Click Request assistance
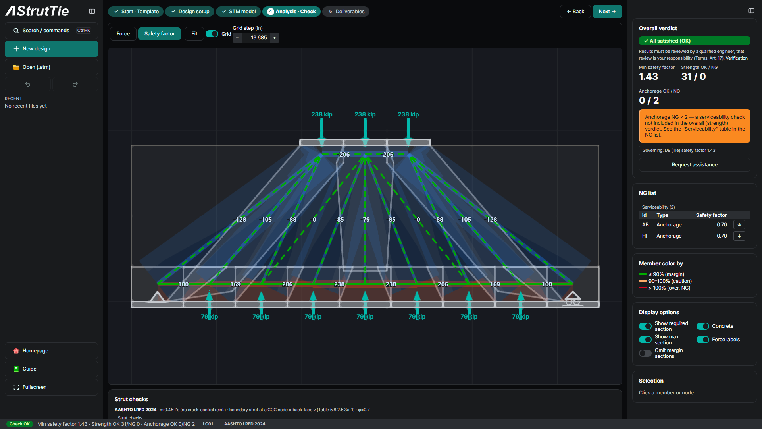762x429 pixels. click(695, 165)
